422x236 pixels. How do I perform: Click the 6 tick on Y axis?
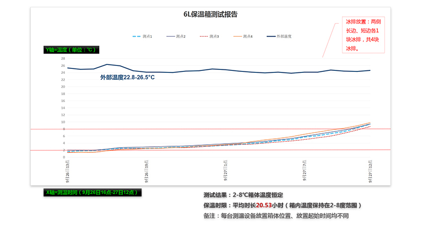(x=64, y=136)
